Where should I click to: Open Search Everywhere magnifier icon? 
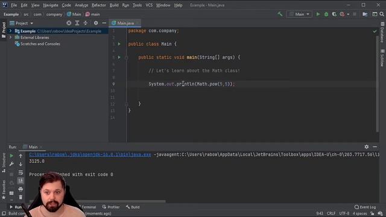coord(382,14)
